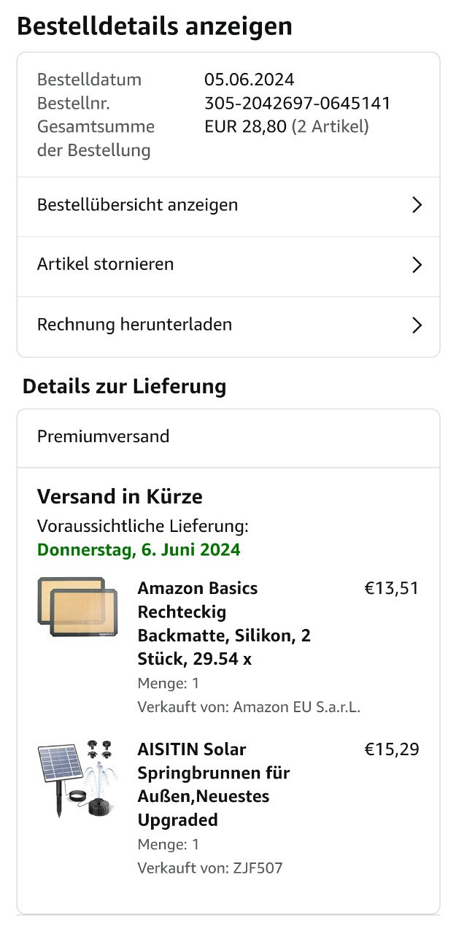Click the €15,29 price of the Springbrunnen
The width and height of the screenshot is (456, 934).
click(x=391, y=749)
